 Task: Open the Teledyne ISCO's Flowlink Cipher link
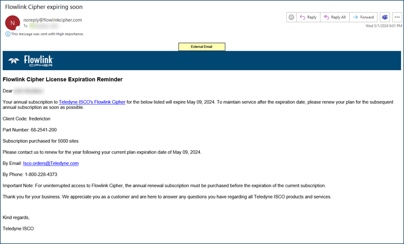click(92, 102)
